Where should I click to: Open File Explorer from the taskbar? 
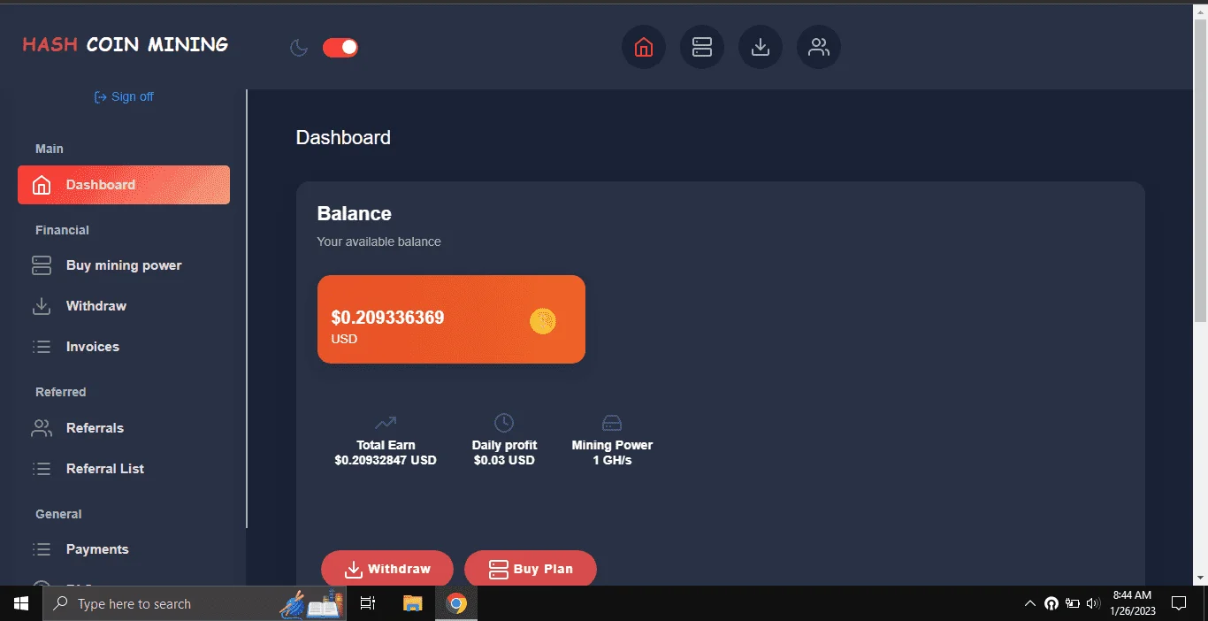point(413,603)
